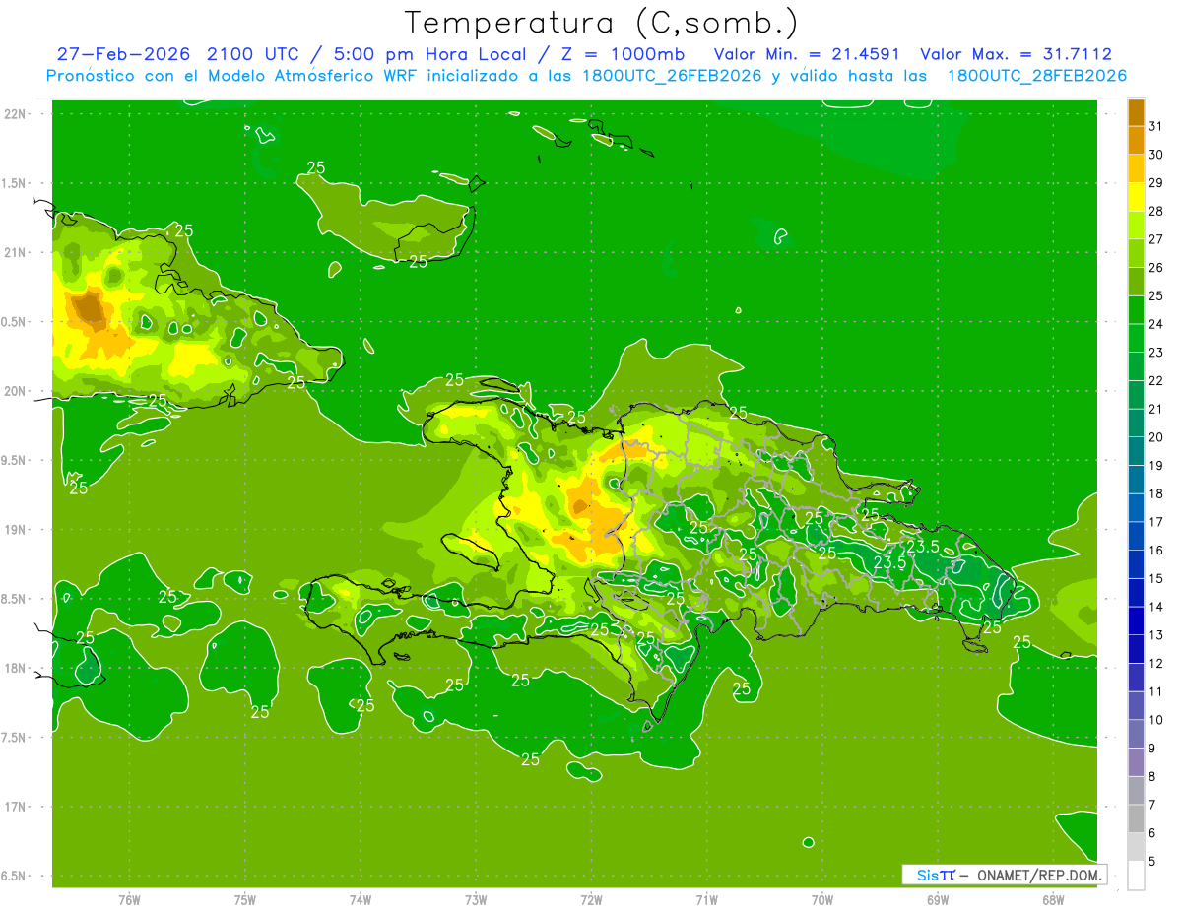Image resolution: width=1182 pixels, height=913 pixels.
Task: Click the gray swatch between 6 and 7
Action: (x=1136, y=819)
